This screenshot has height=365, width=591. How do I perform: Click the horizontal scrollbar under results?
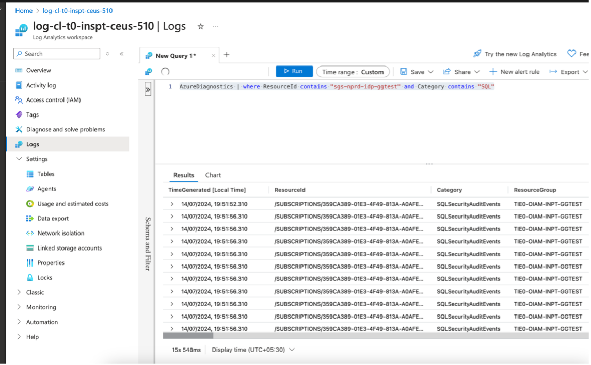[188, 336]
